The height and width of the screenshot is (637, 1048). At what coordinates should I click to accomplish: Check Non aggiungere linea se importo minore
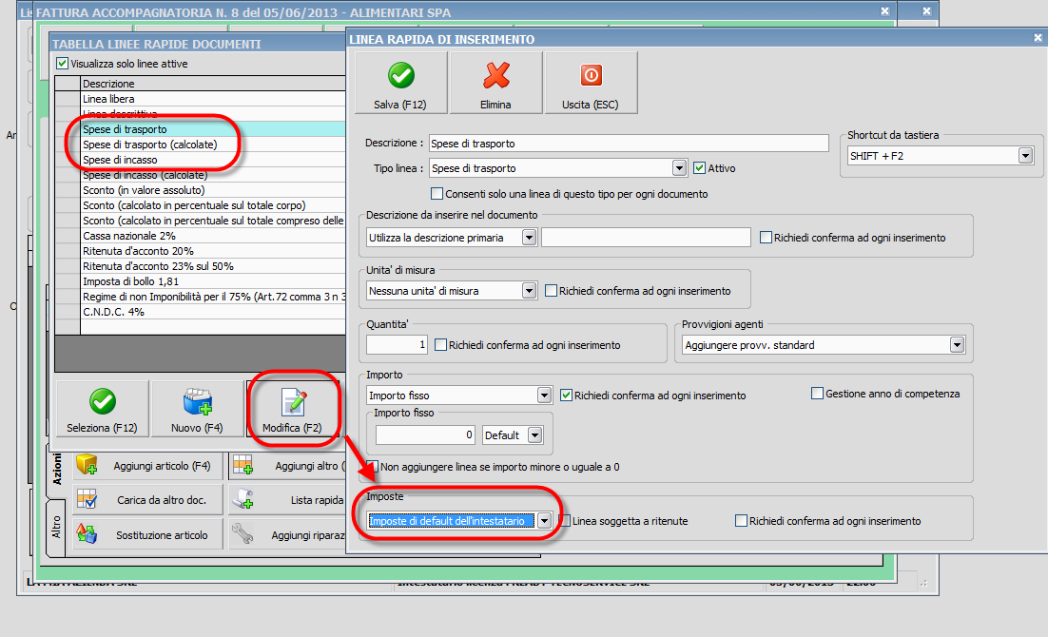373,467
